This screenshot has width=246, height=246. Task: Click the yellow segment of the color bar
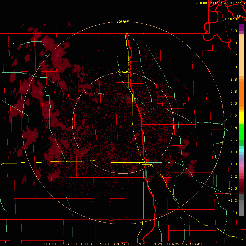(x=241, y=117)
